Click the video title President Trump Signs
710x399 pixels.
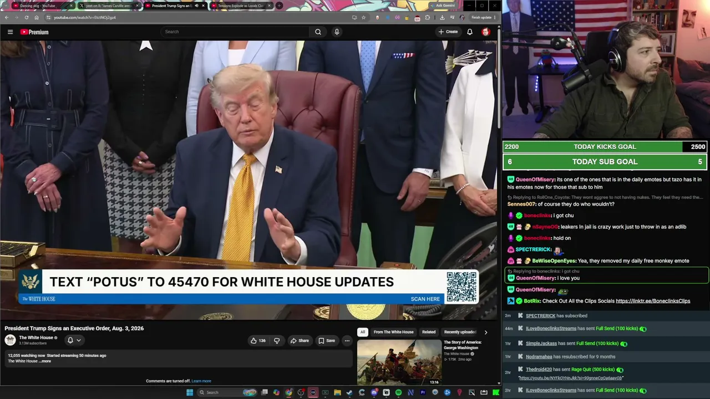[74, 329]
